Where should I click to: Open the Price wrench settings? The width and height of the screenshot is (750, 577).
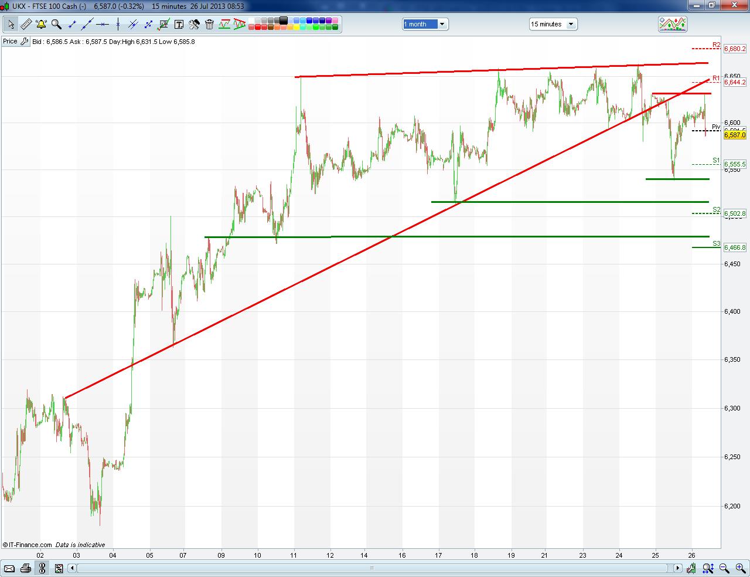click(x=24, y=42)
